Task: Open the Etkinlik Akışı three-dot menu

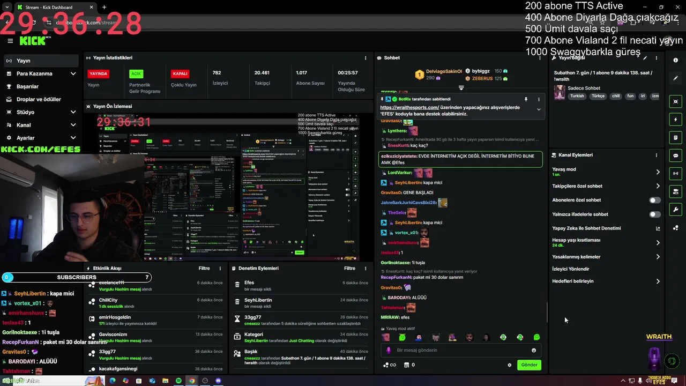Action: click(x=220, y=268)
